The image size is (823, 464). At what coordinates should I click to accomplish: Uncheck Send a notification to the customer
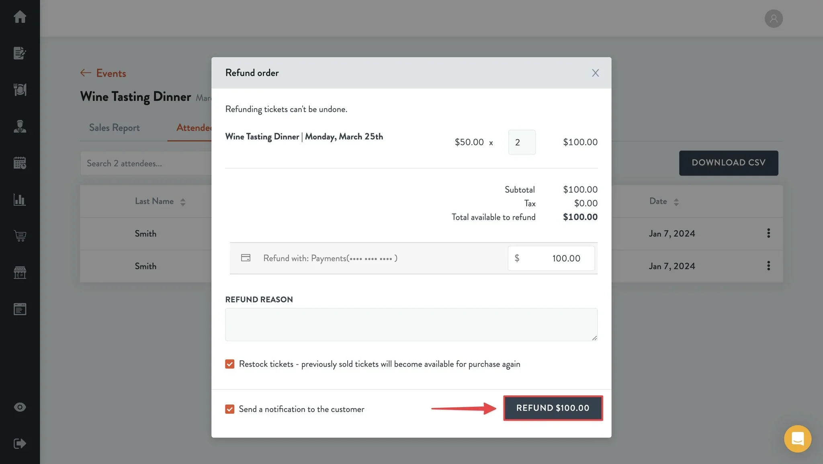pos(229,409)
